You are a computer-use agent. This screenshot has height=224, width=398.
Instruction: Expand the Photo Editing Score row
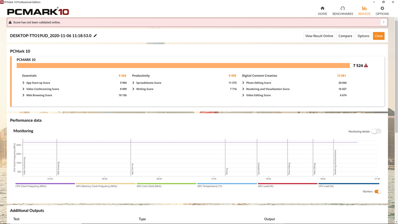click(243, 83)
